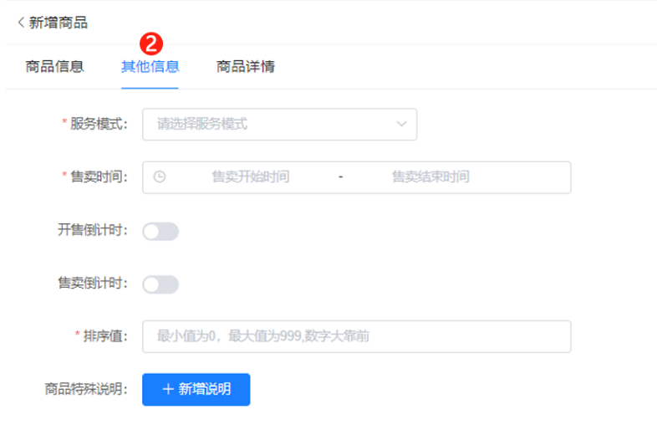Choose the 售卖结束时间 end field
The height and width of the screenshot is (440, 657).
pyautogui.click(x=430, y=177)
